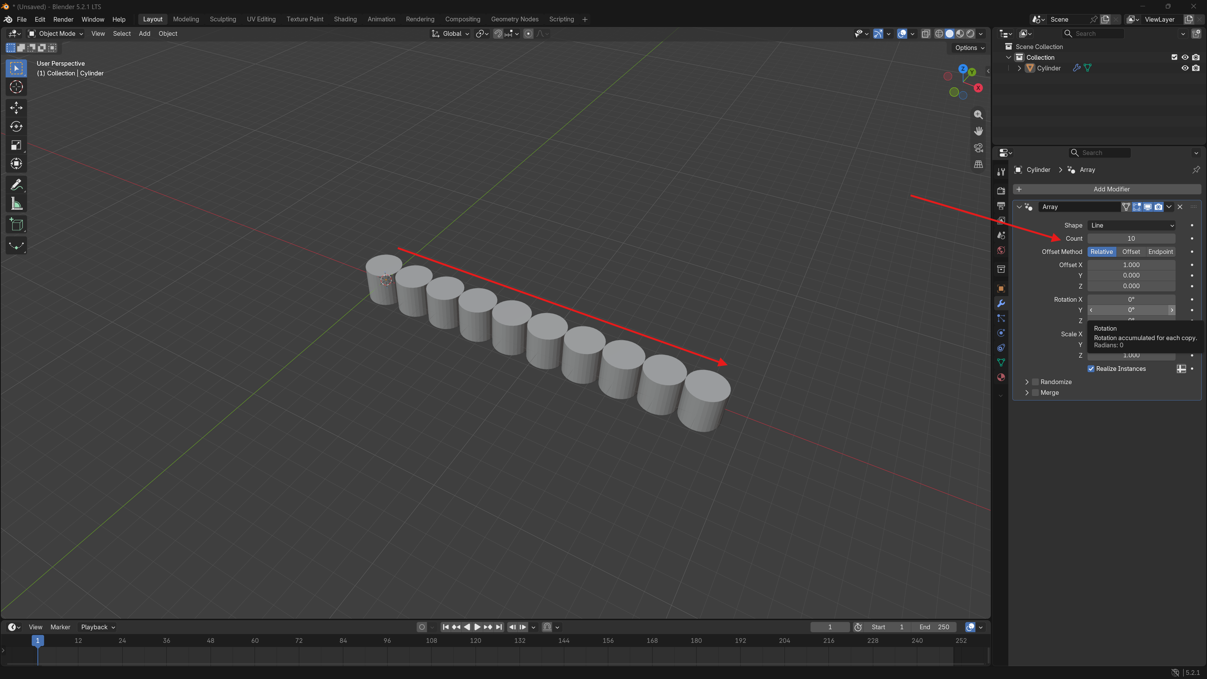
Task: Click the Count value field
Action: [x=1131, y=239]
